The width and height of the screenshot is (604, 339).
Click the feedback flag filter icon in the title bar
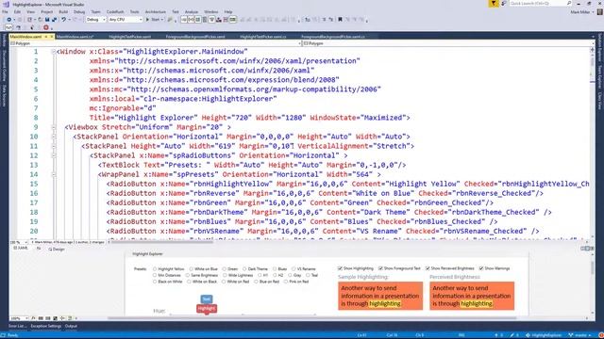pyautogui.click(x=494, y=4)
